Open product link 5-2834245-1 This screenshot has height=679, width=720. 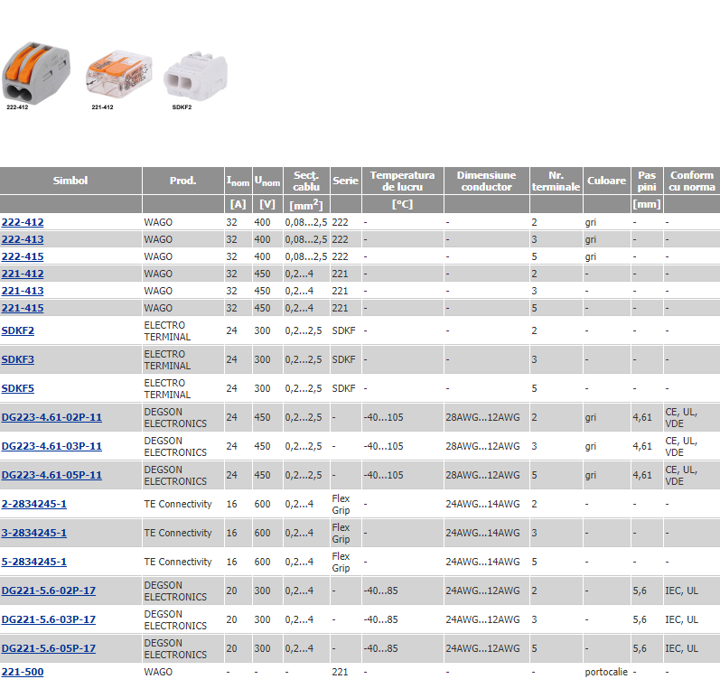click(34, 562)
